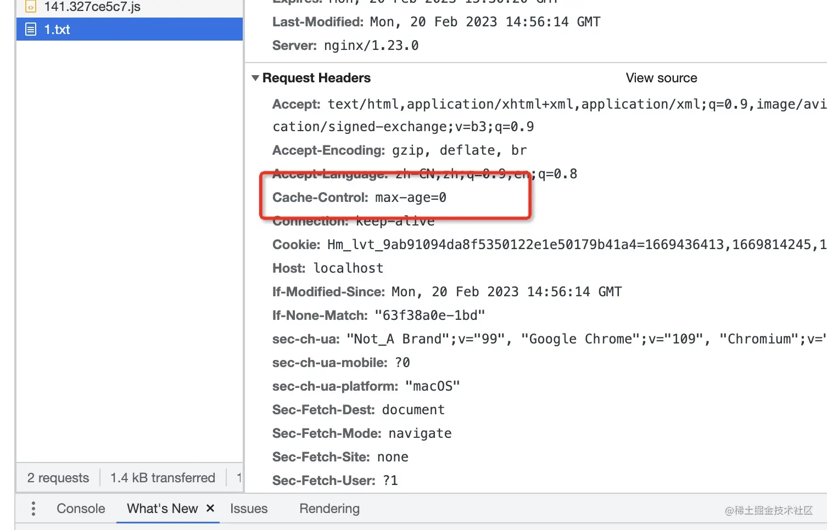This screenshot has height=530, width=827.
Task: Click the Server nginx/1.23.0 header
Action: click(x=345, y=46)
